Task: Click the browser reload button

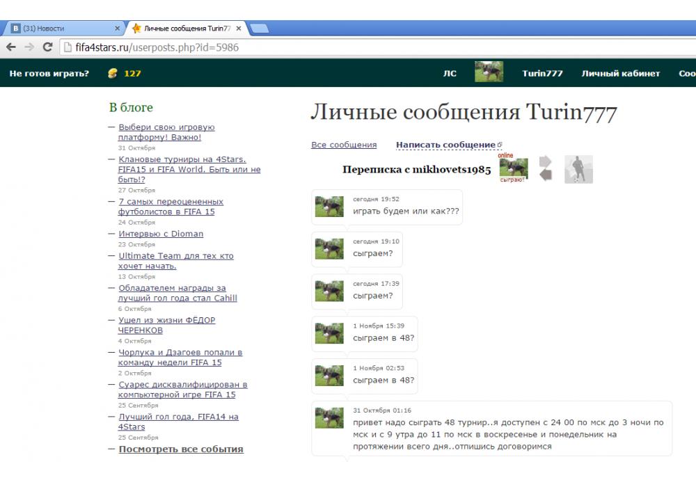Action: tap(47, 47)
